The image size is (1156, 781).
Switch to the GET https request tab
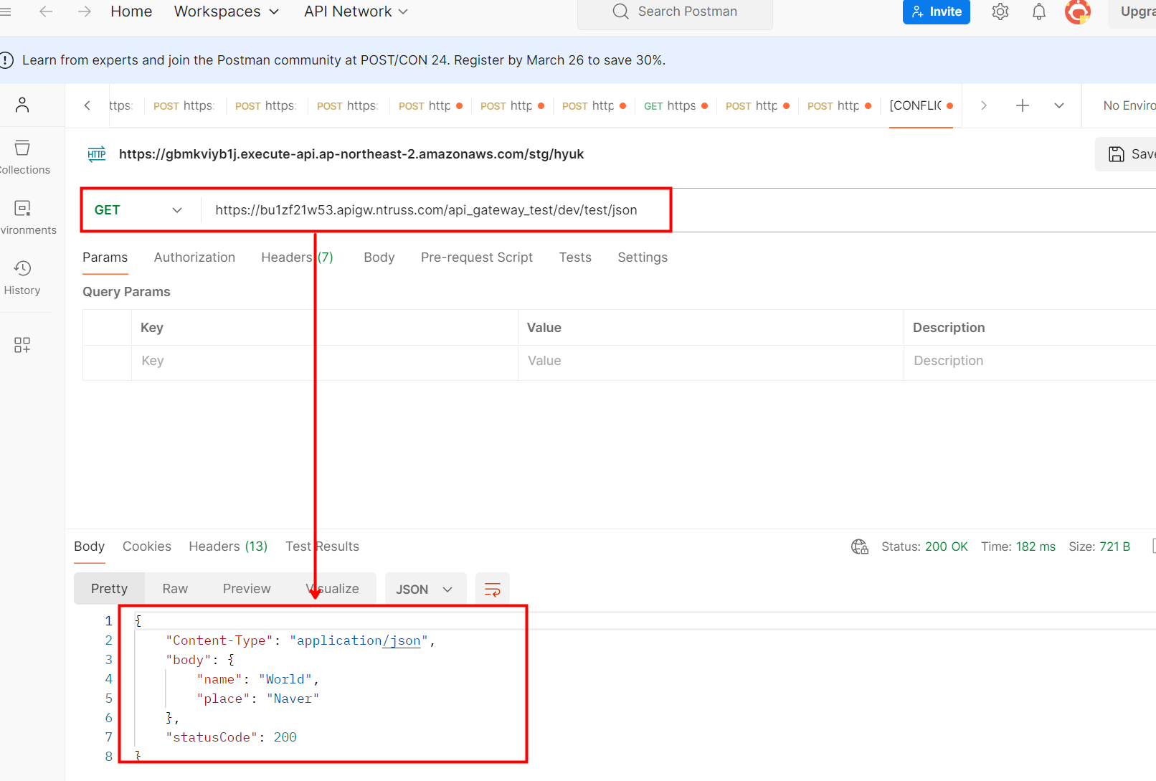676,105
